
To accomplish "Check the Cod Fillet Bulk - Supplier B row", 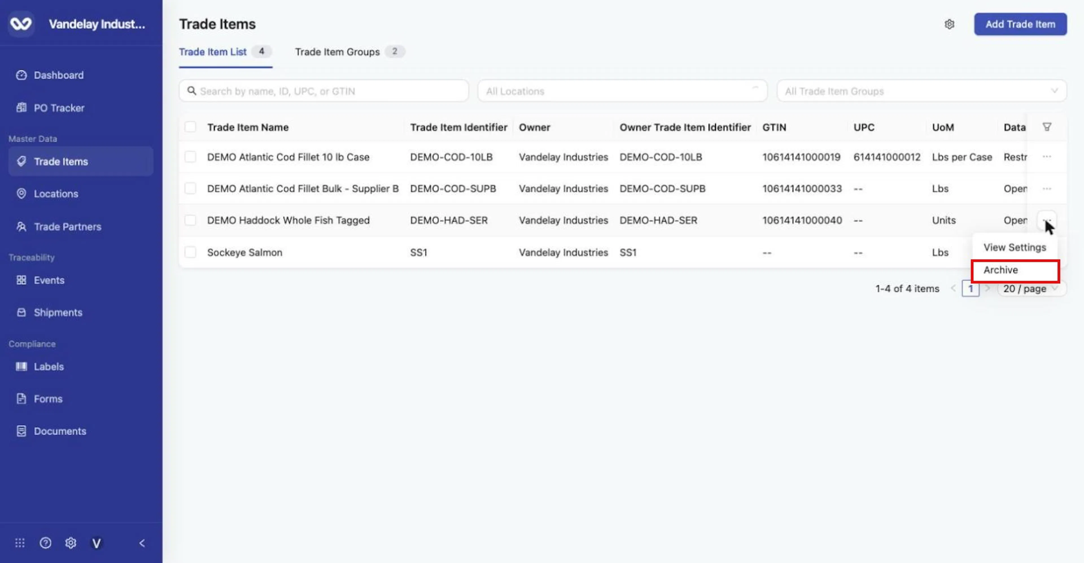I will tap(190, 188).
